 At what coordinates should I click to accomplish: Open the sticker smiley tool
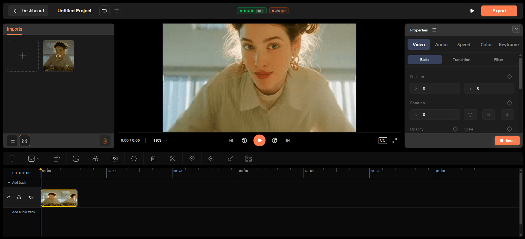(76, 159)
